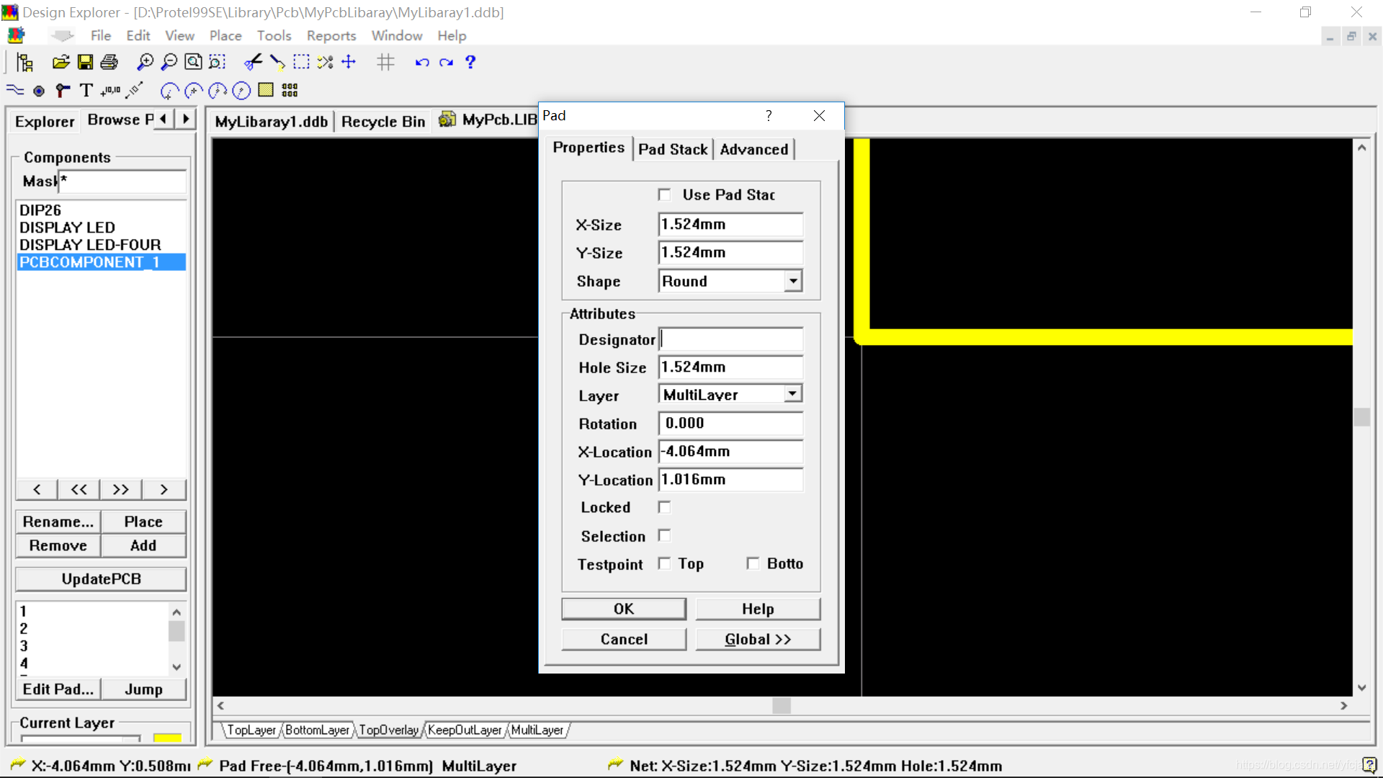Image resolution: width=1383 pixels, height=778 pixels.
Task: Switch to the Pad Stack tab
Action: (673, 149)
